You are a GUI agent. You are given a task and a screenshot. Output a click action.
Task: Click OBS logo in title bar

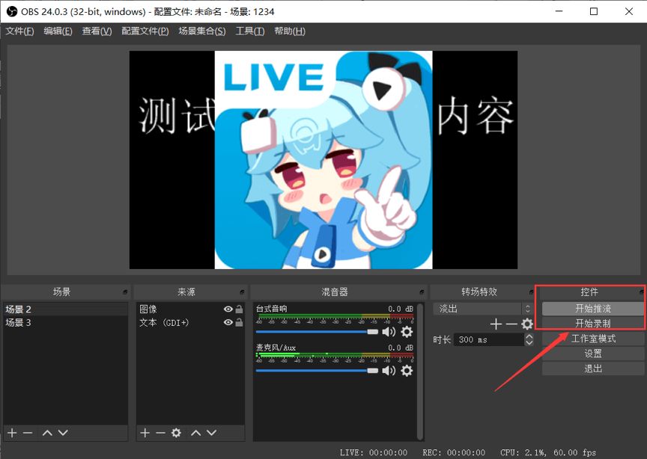[12, 11]
